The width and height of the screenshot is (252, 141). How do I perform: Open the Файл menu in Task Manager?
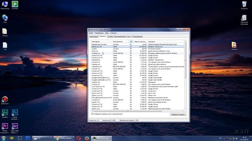[91, 33]
